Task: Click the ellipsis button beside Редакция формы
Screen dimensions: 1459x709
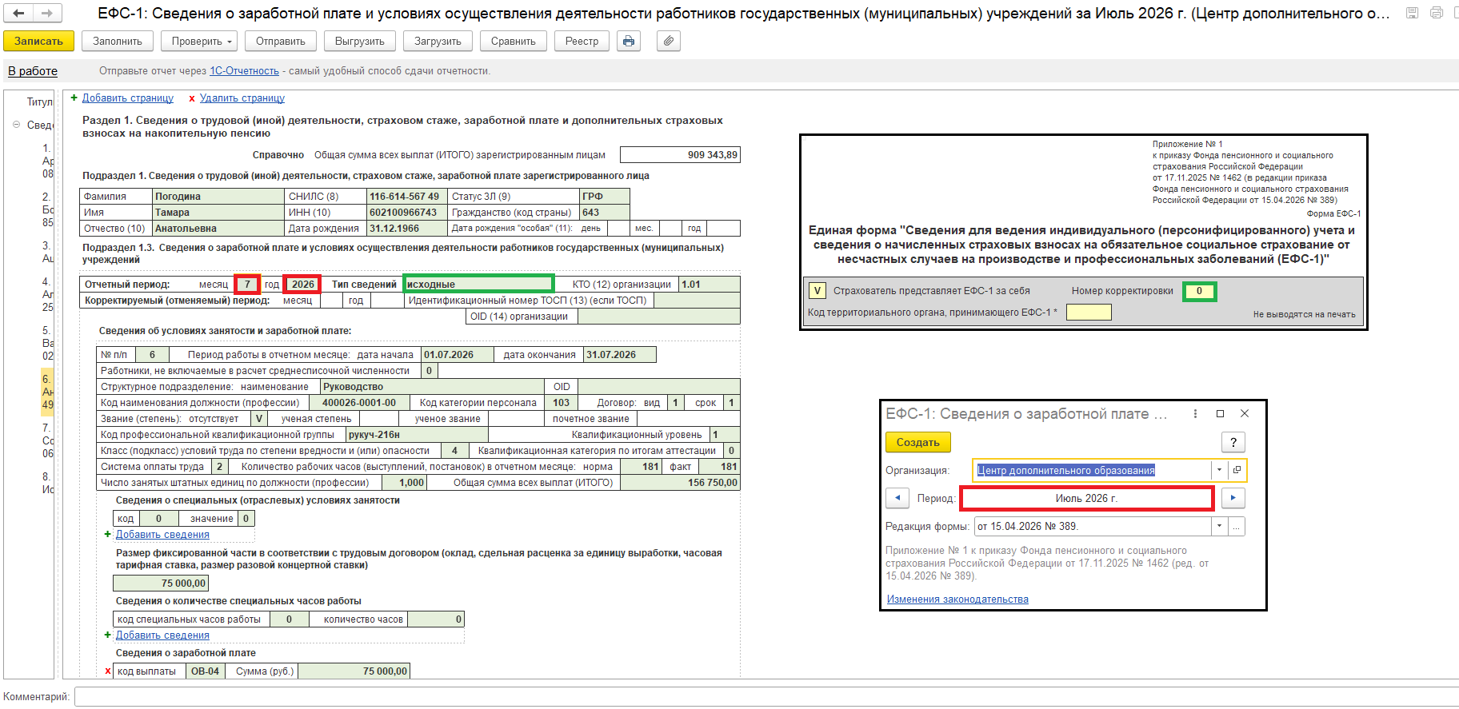Action: [x=1237, y=527]
